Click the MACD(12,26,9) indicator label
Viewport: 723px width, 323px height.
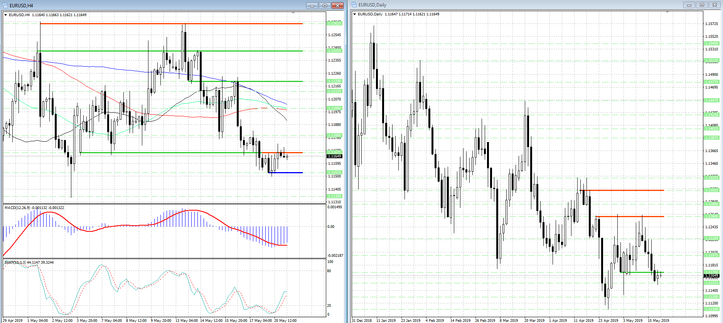[x=34, y=208]
